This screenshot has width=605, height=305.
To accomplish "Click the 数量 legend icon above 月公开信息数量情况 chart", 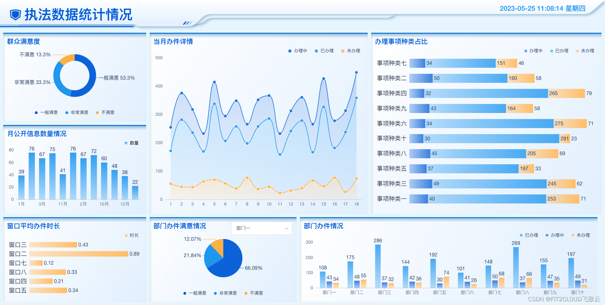I will [x=126, y=143].
